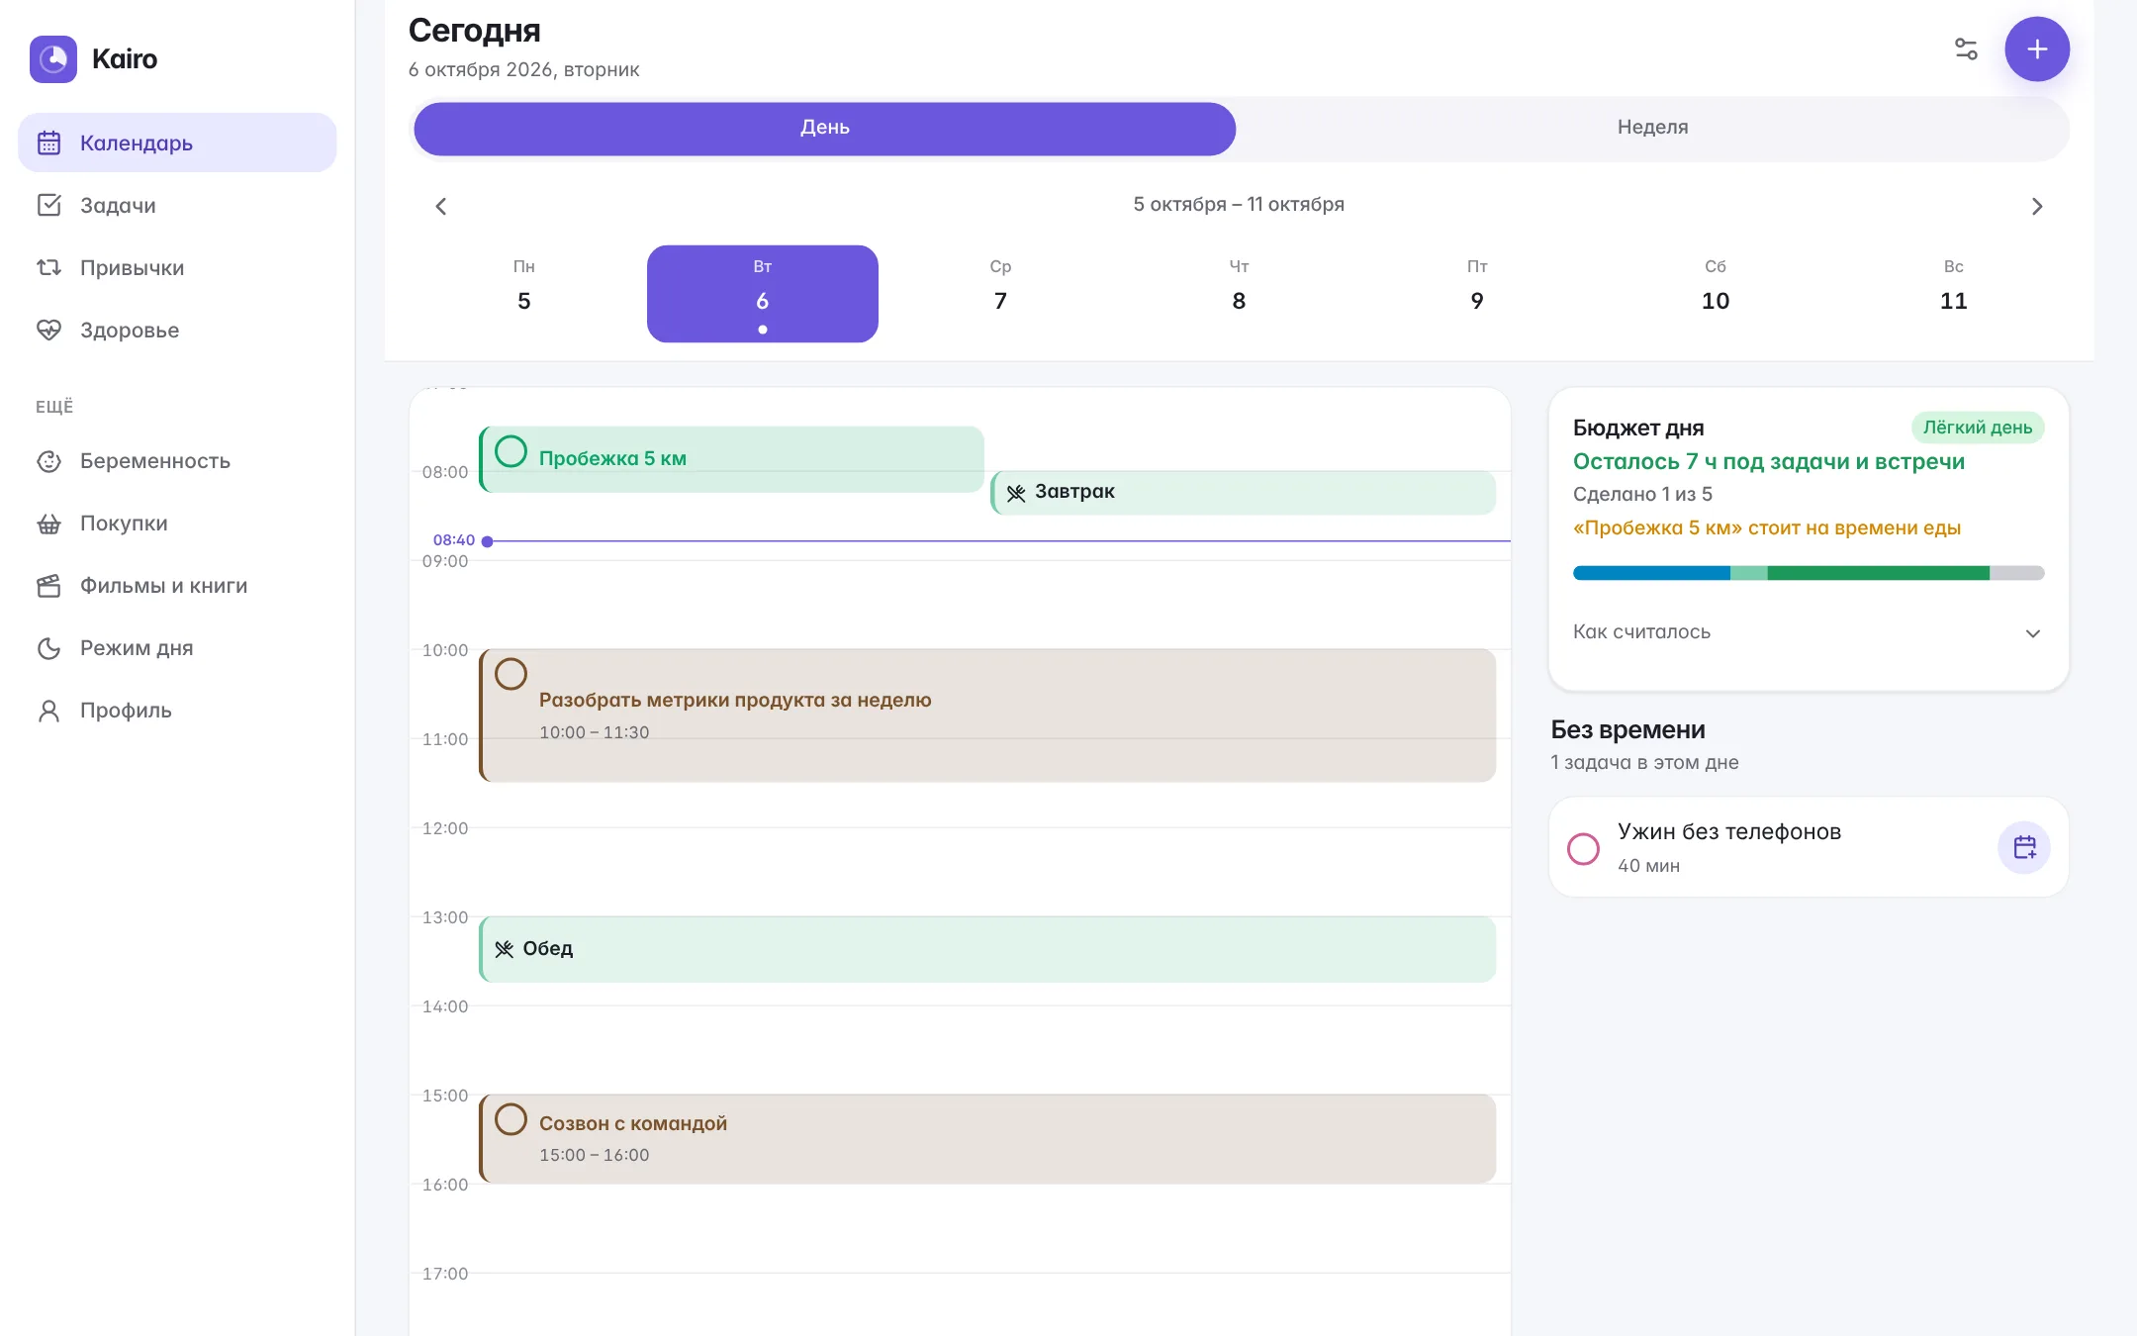
Task: Check off Разобрать метрики продукта task
Action: tap(511, 674)
